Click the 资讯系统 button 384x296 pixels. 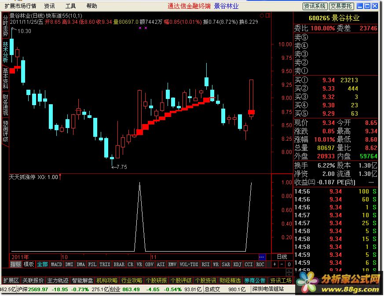tap(315, 6)
